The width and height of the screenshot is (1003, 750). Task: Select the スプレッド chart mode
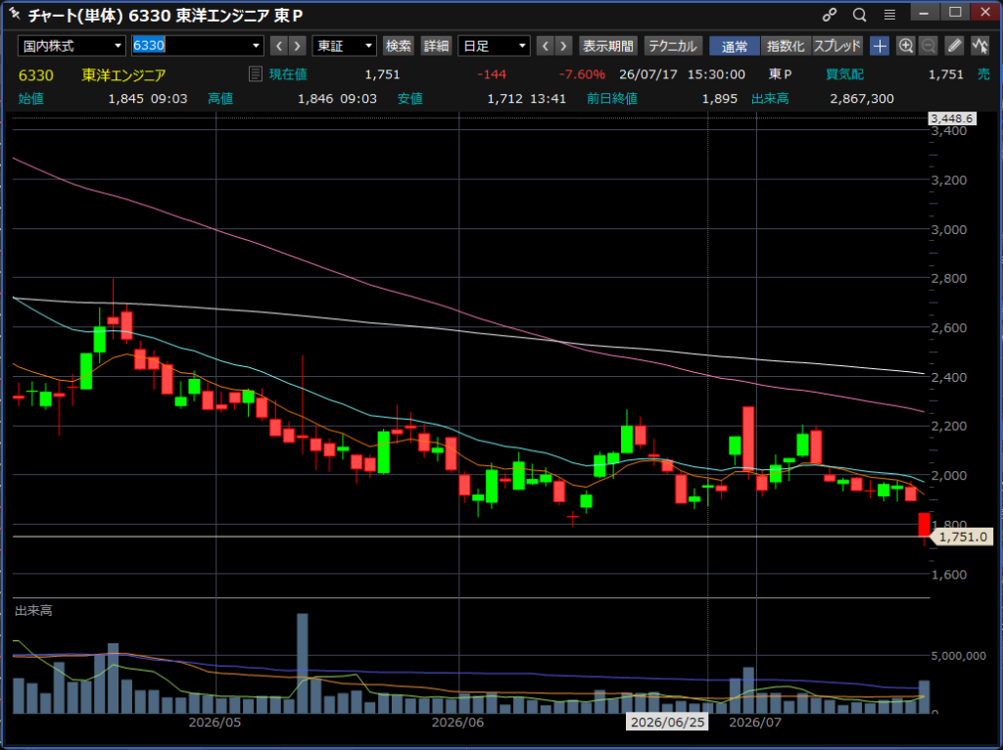837,46
